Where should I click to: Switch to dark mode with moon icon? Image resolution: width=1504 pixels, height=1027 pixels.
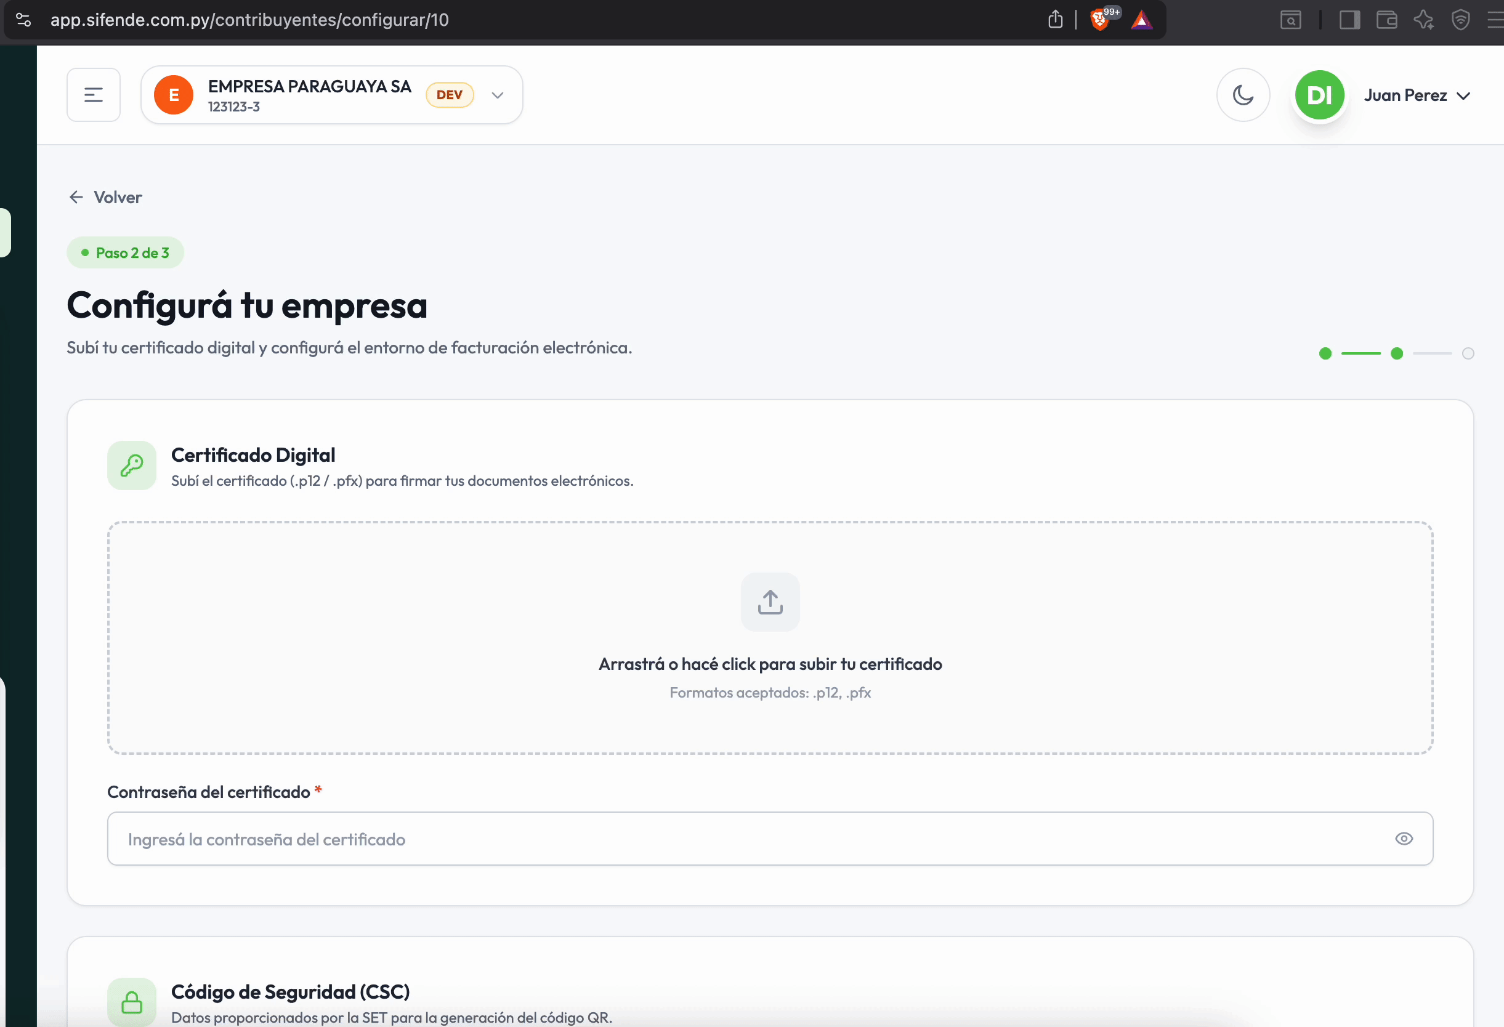tap(1242, 95)
